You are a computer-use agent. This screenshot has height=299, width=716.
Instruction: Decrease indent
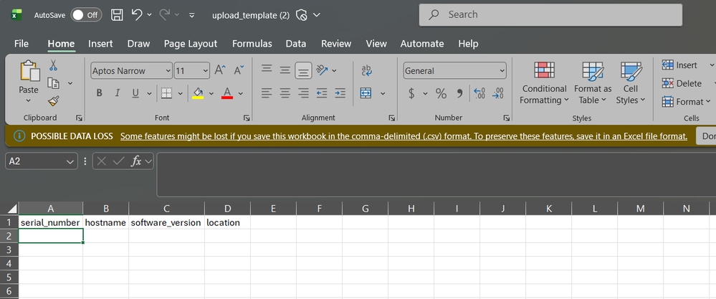pyautogui.click(x=322, y=93)
